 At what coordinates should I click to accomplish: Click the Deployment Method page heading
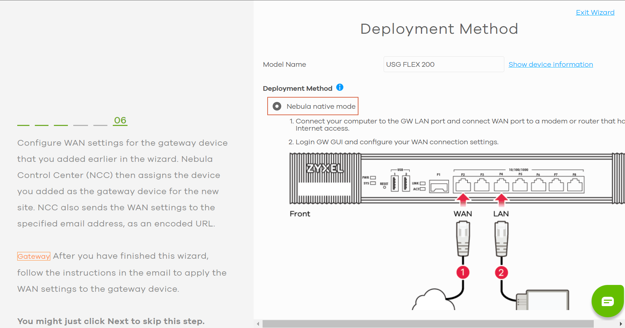pos(439,29)
